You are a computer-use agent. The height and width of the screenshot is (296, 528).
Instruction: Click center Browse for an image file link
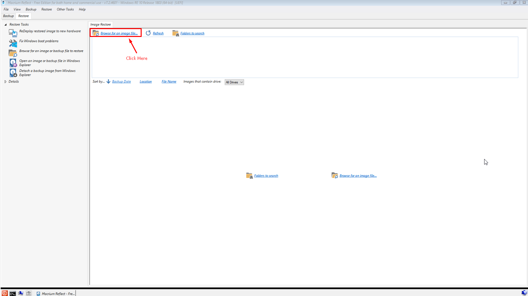358,176
